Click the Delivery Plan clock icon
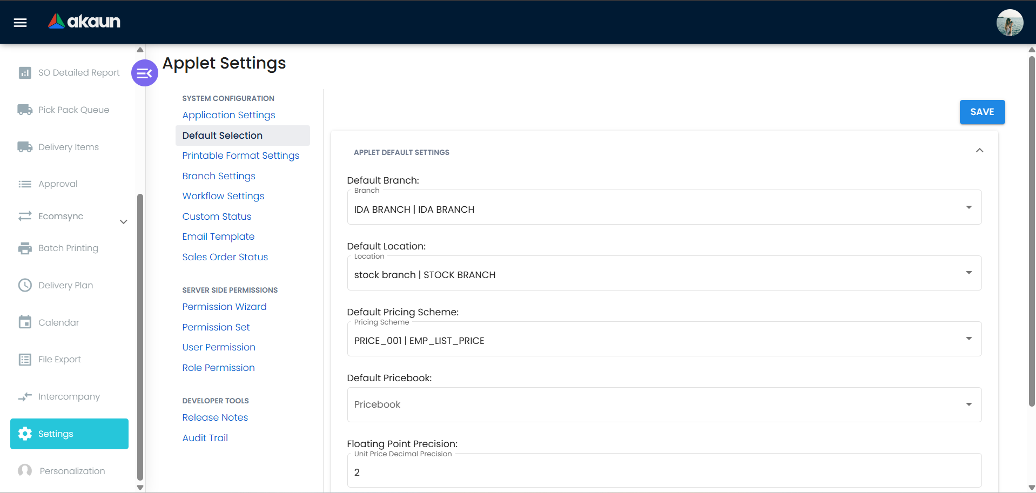This screenshot has width=1036, height=493. click(25, 285)
